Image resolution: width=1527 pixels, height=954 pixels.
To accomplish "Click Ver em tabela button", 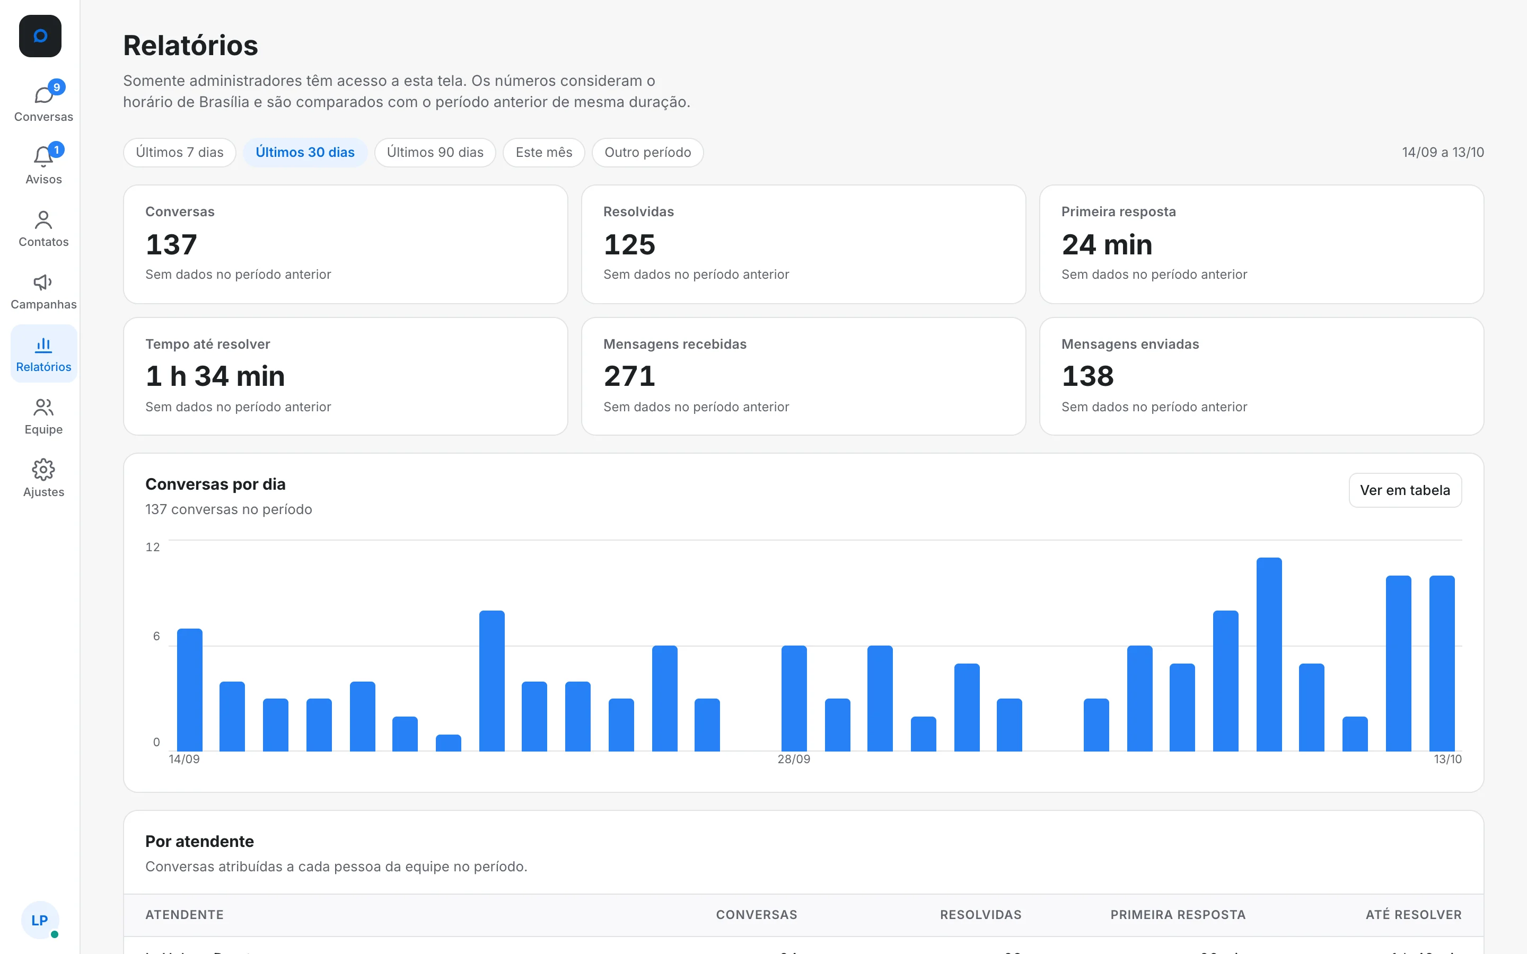I will point(1405,490).
